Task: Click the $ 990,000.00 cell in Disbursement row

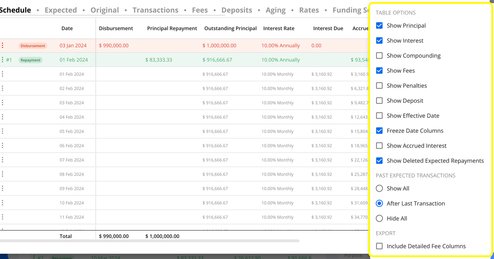Action: [x=114, y=45]
